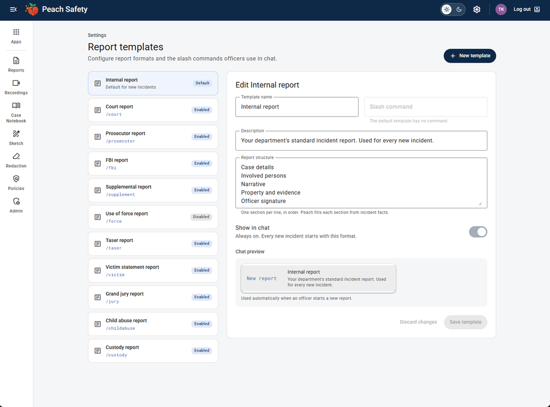This screenshot has height=407, width=550.
Task: Click the document icon beside Victim statement report
Action: click(98, 271)
